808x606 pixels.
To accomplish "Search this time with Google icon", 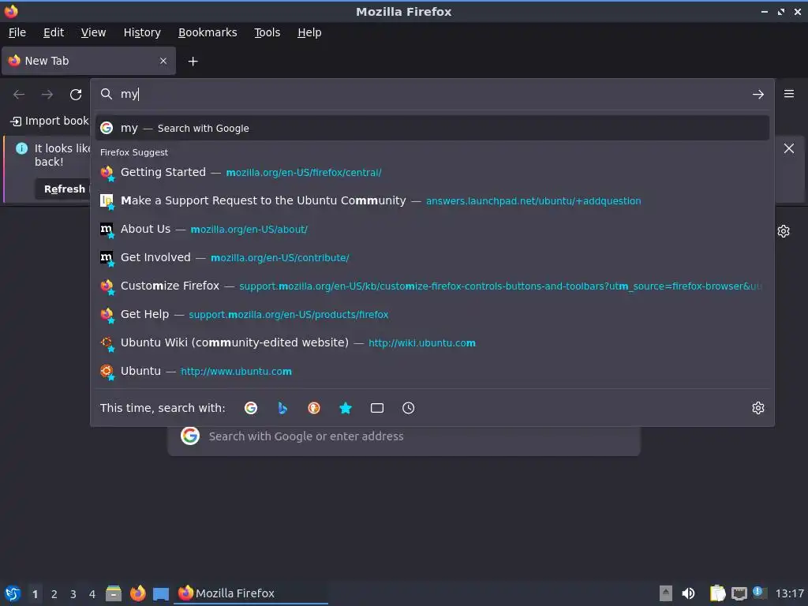I will coord(251,408).
